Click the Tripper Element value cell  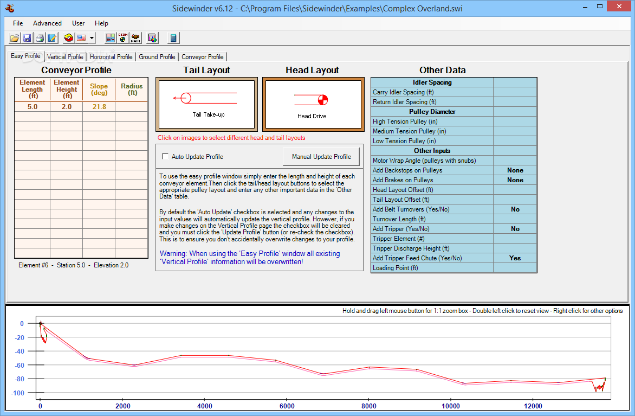pyautogui.click(x=515, y=239)
